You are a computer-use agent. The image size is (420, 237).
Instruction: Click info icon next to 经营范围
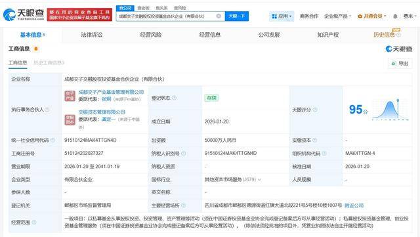(x=34, y=222)
